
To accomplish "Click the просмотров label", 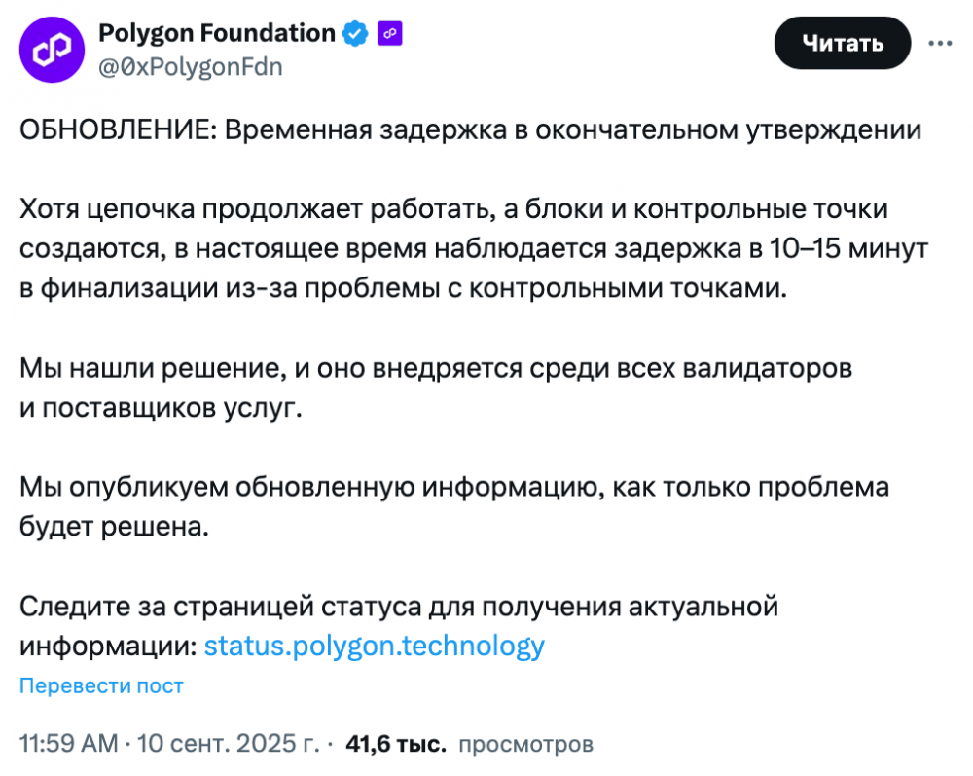I will pos(525,743).
